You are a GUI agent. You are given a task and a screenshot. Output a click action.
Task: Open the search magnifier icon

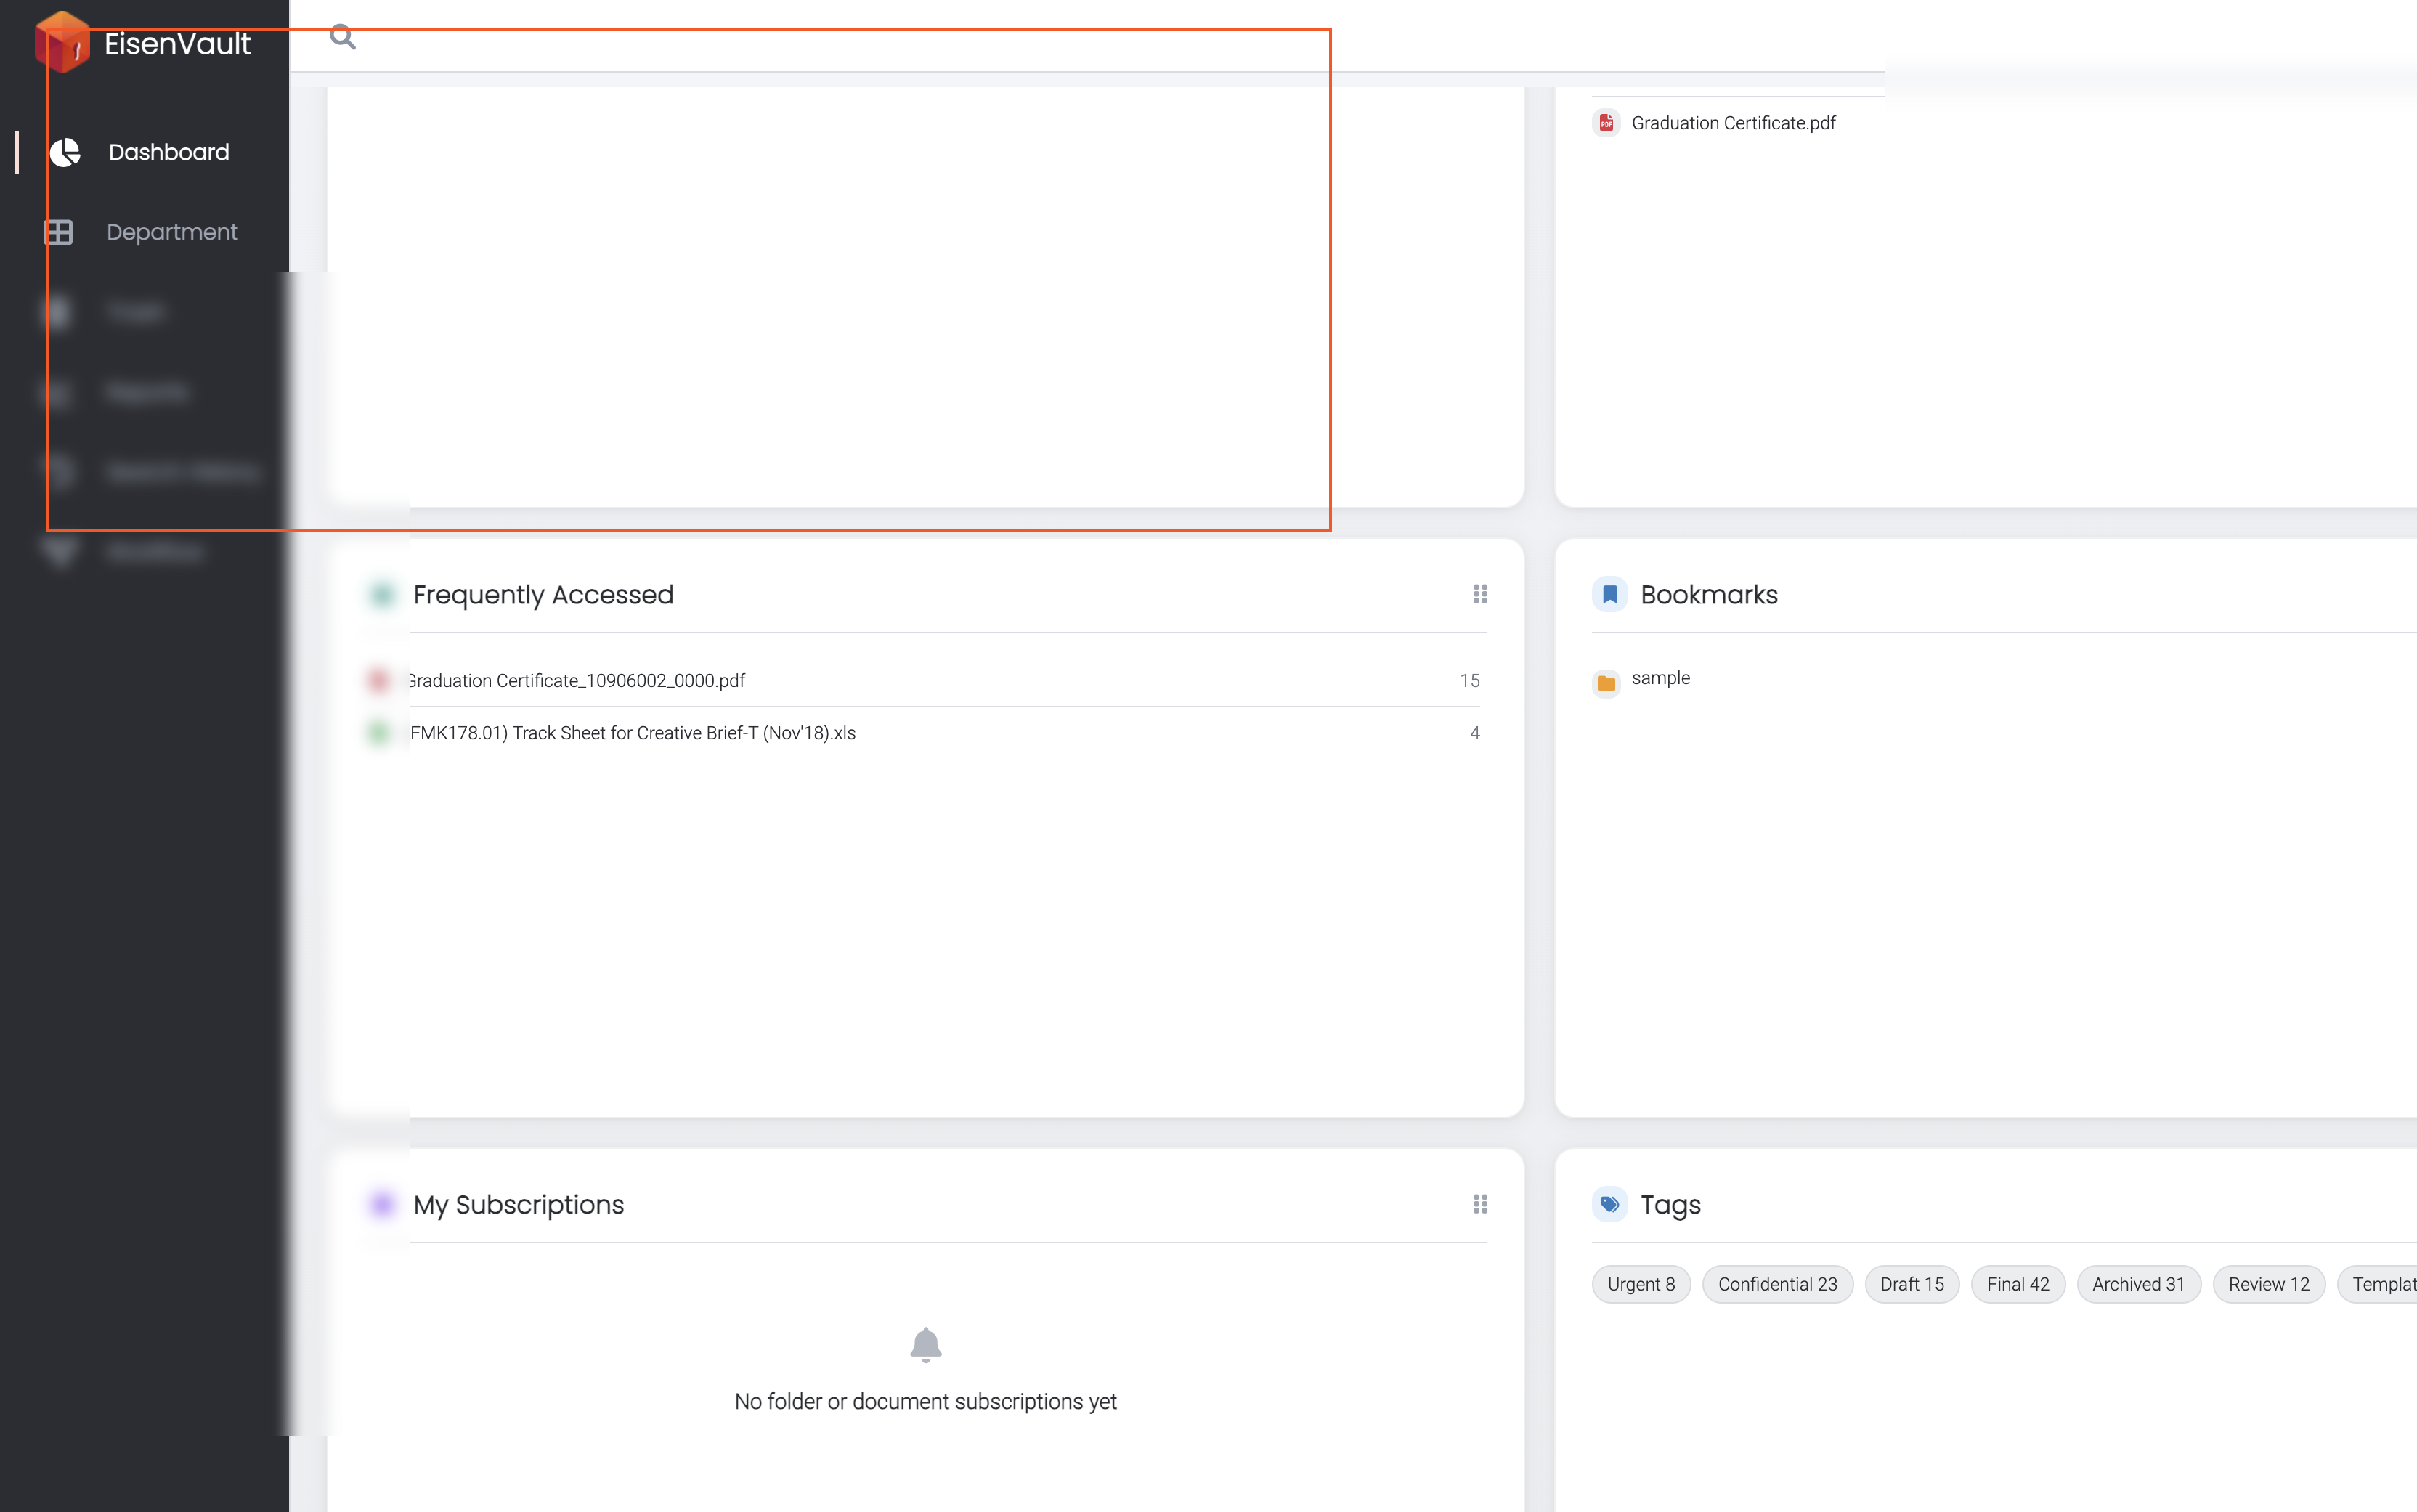click(343, 37)
